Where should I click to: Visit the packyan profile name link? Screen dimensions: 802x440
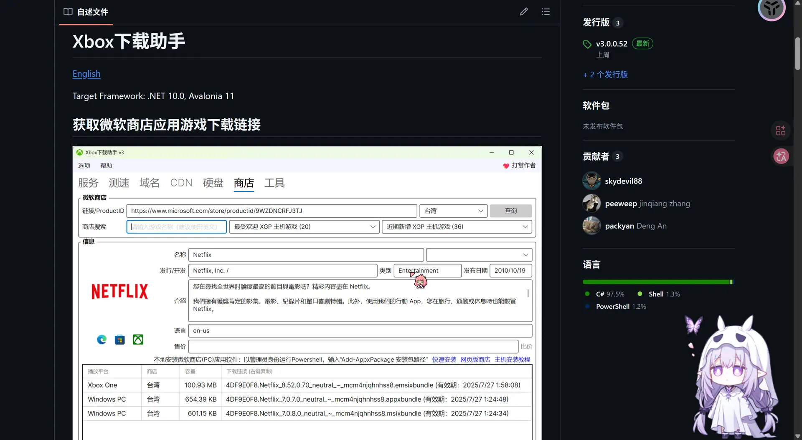(x=619, y=226)
